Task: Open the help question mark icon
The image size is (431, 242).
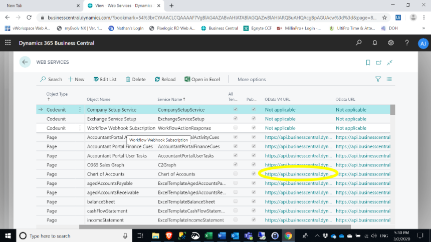Action: (407, 43)
